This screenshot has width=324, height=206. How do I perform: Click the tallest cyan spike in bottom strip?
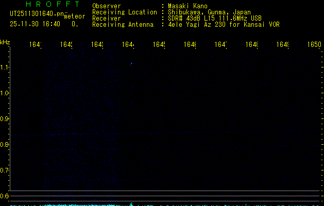click(x=131, y=204)
